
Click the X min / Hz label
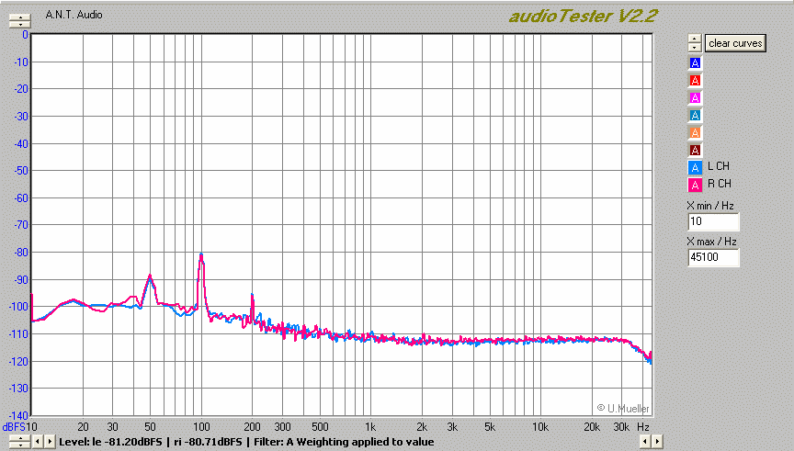point(710,206)
